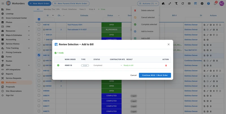
Task: Expand work order 848085 children
Action: pyautogui.click(x=44, y=81)
